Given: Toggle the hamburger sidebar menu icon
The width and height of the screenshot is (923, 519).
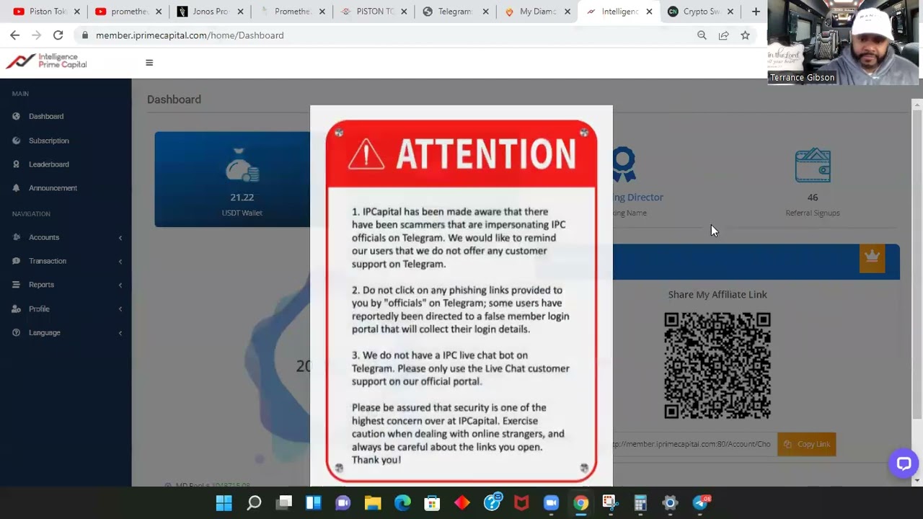Looking at the screenshot, I should point(149,63).
